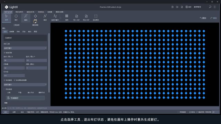Screen dimensions: 221x124
Task: Open a project with the folder icon
Action: click(177, 7)
